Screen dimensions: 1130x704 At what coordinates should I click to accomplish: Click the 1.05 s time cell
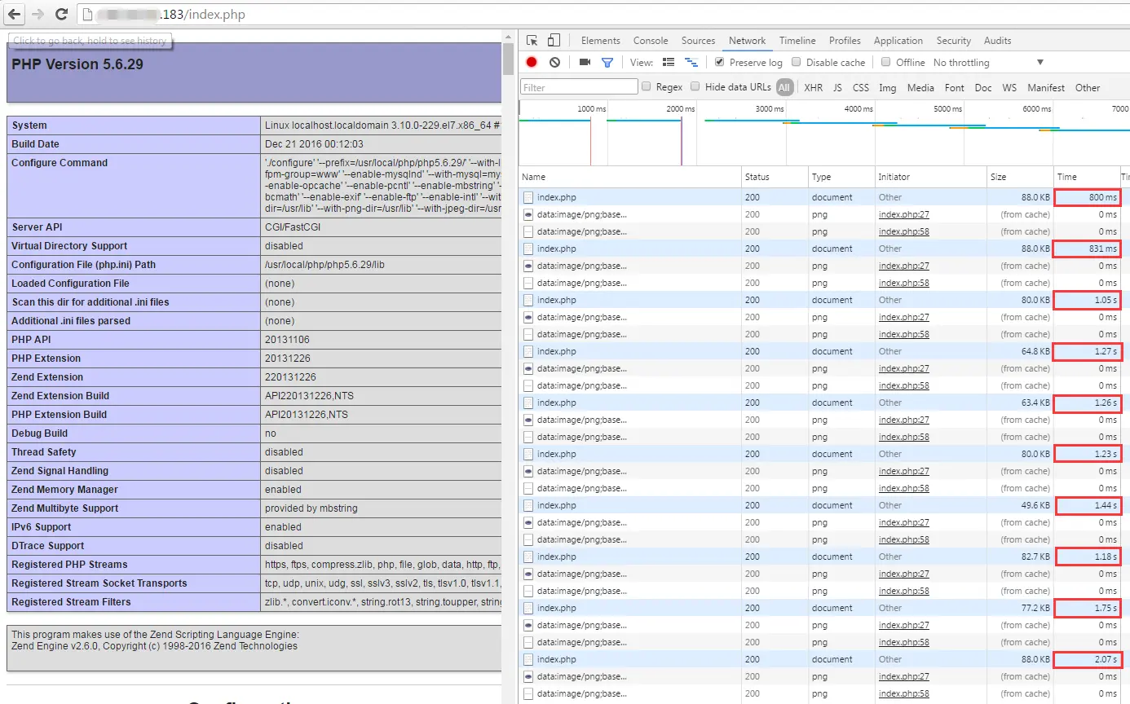coord(1087,300)
